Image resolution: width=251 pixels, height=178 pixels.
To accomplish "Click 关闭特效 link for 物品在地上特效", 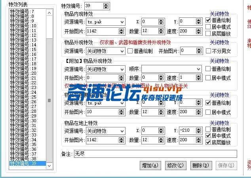I will point(219,123).
